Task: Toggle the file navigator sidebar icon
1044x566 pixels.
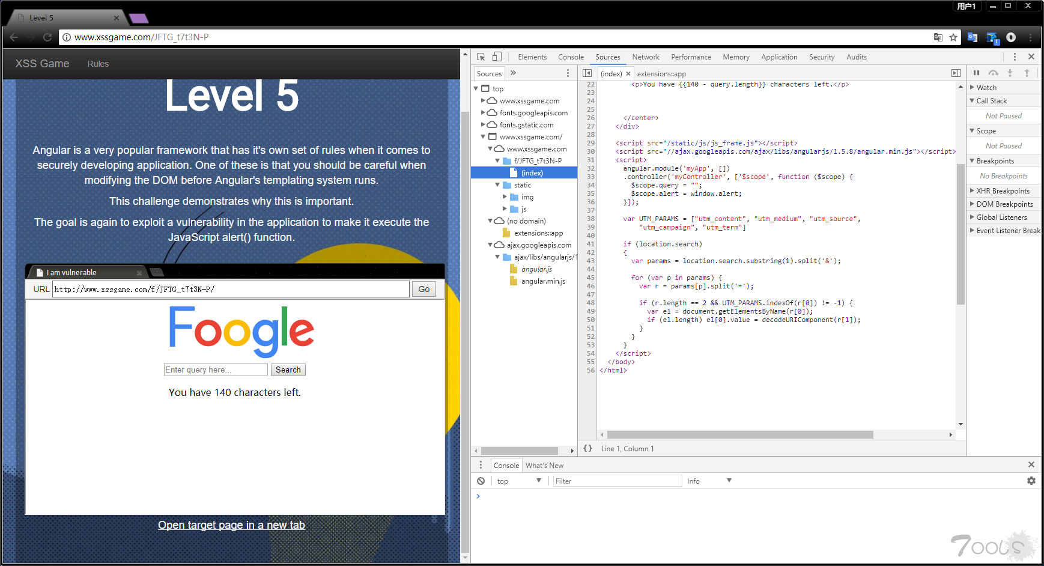Action: [x=587, y=73]
